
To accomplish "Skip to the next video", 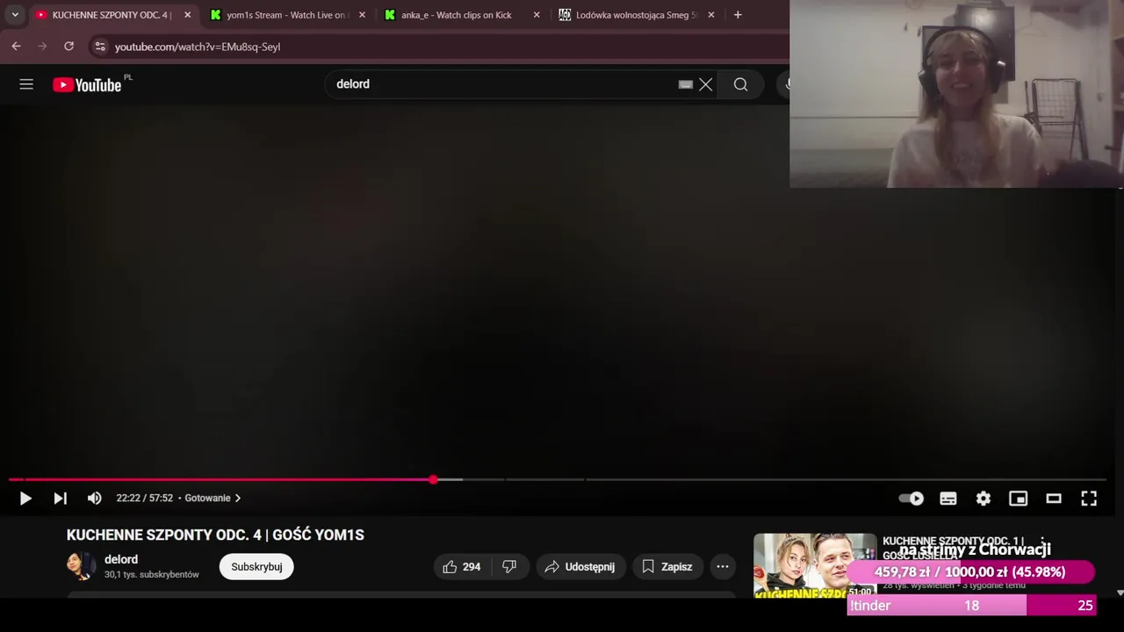I will [60, 499].
